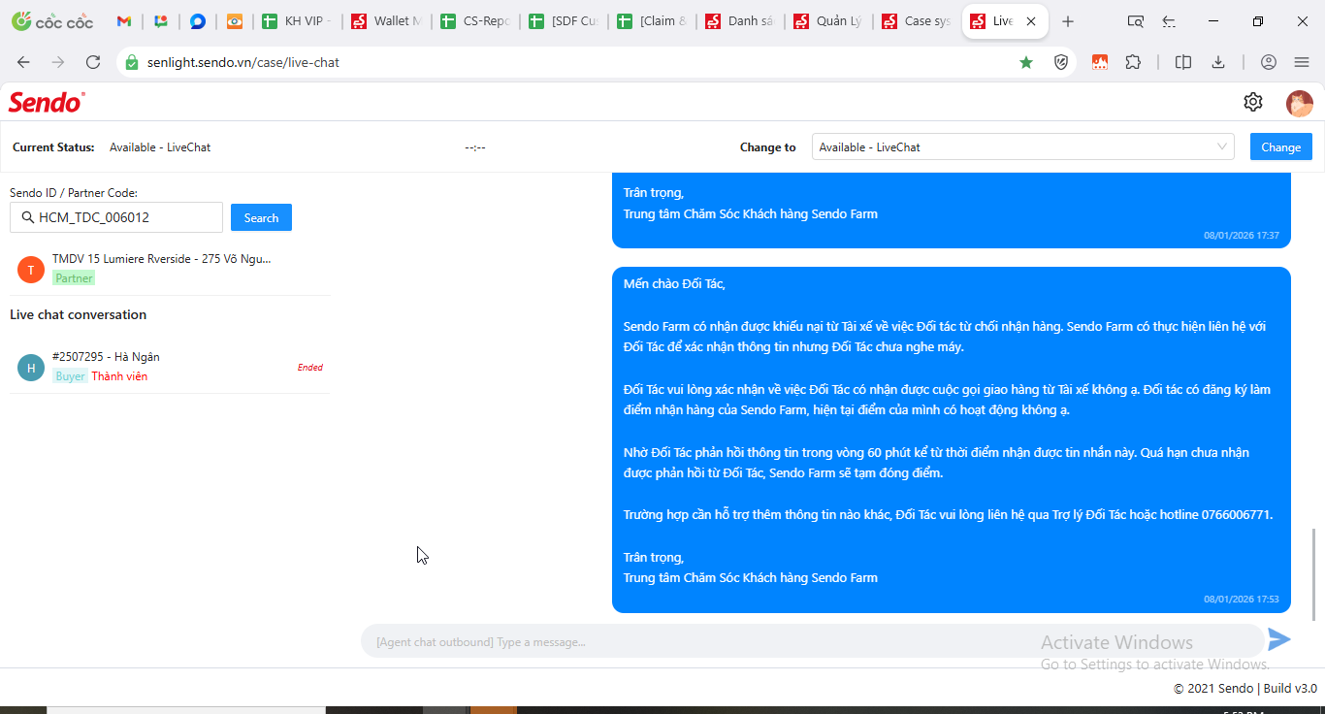Open the Gmail pinned tab
The height and width of the screenshot is (714, 1325).
pyautogui.click(x=124, y=21)
